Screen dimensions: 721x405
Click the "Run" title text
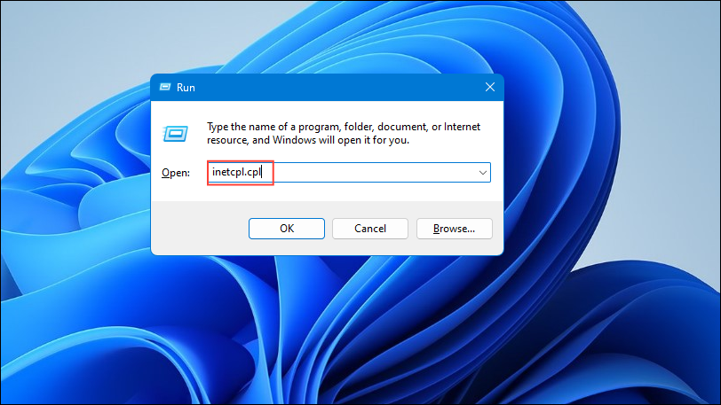pos(186,88)
